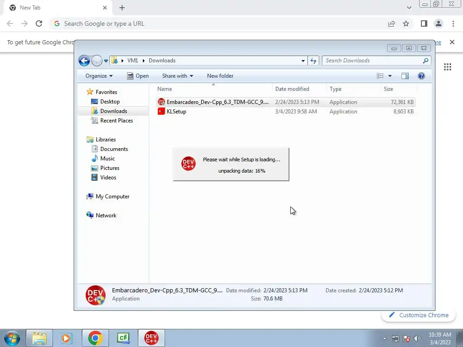
Task: Show hidden system tray icons
Action: 384,338
